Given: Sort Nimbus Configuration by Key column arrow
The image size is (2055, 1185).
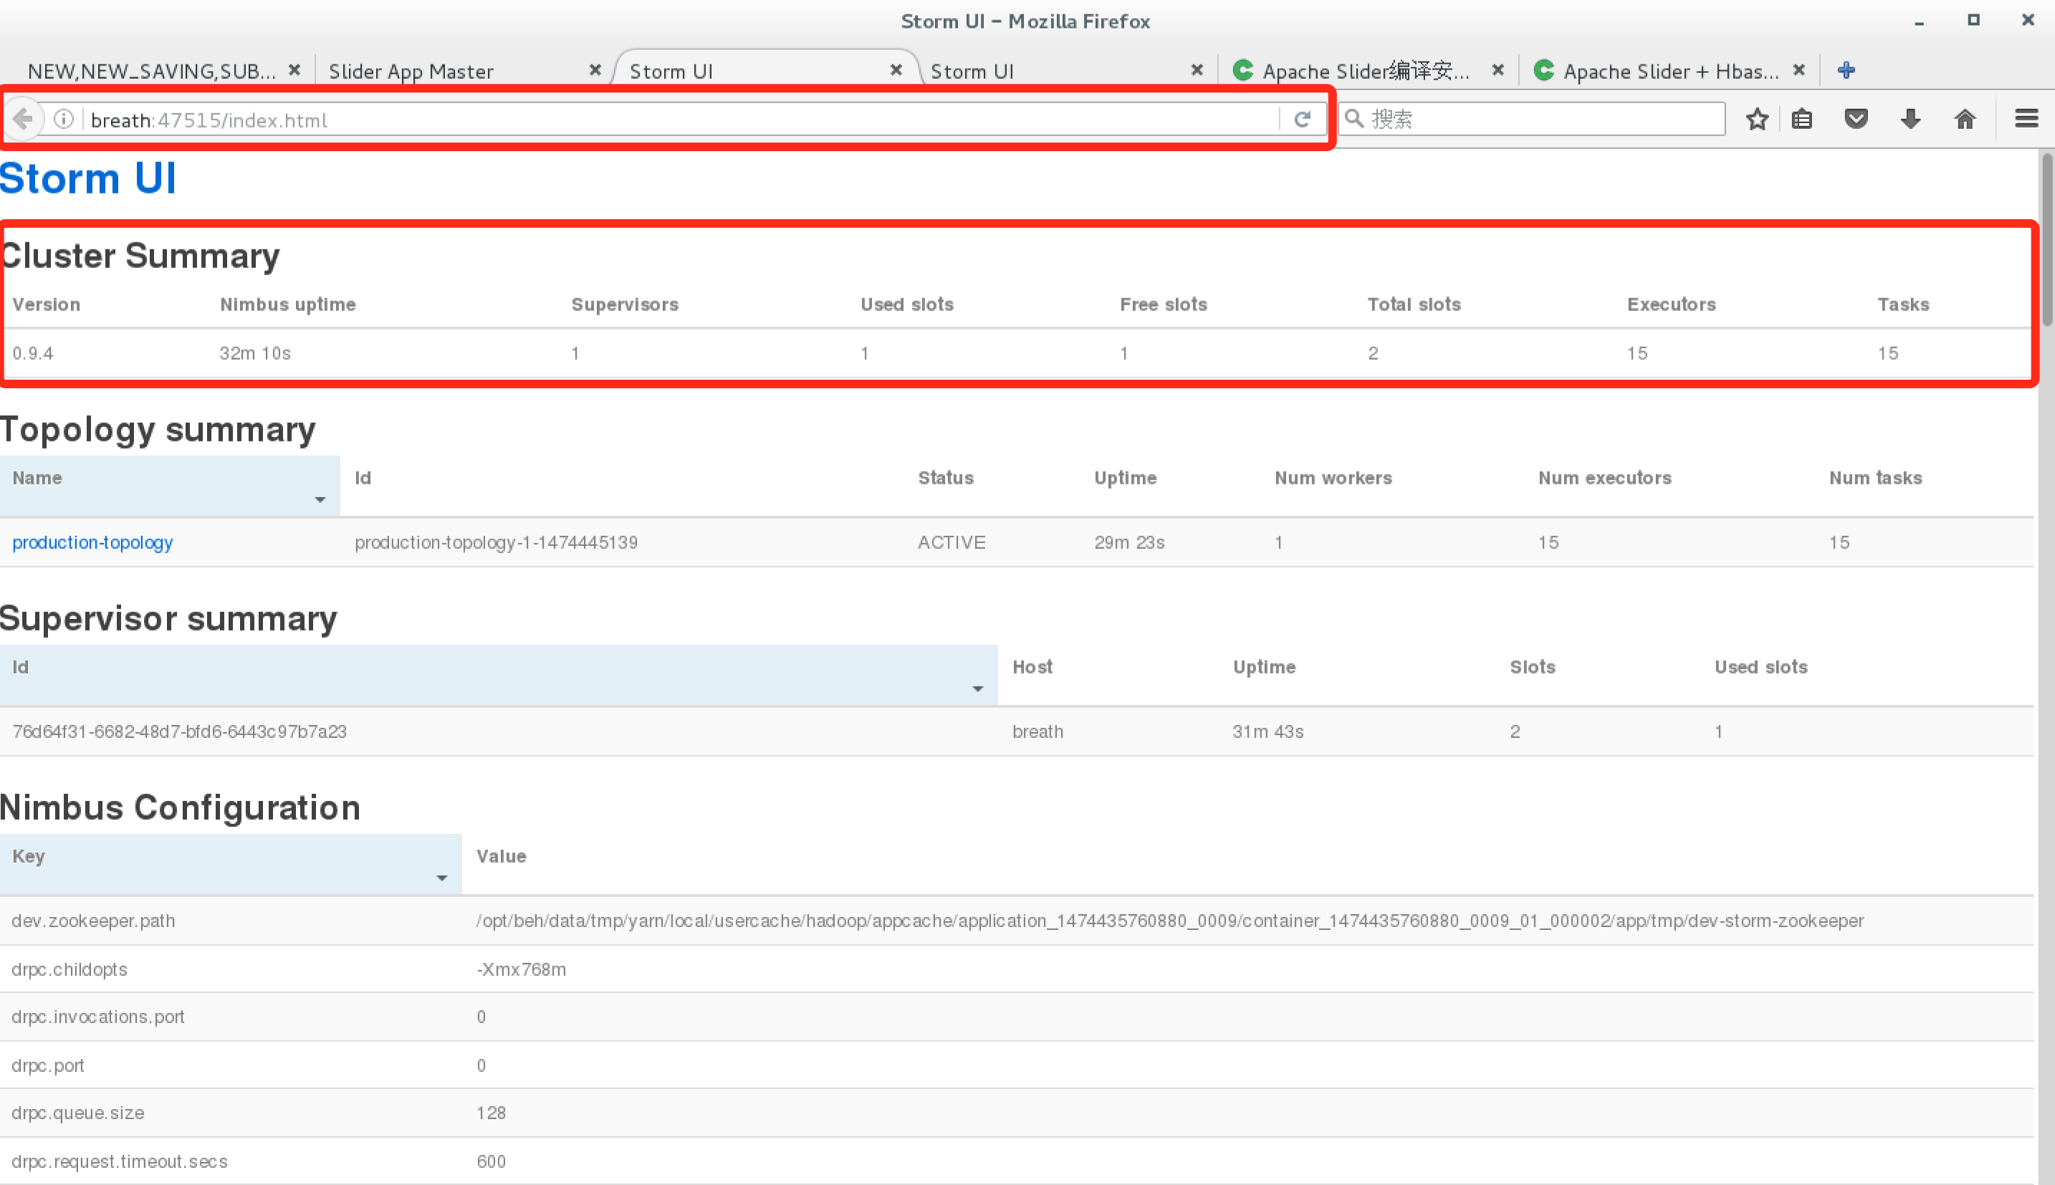Looking at the screenshot, I should pos(442,878).
